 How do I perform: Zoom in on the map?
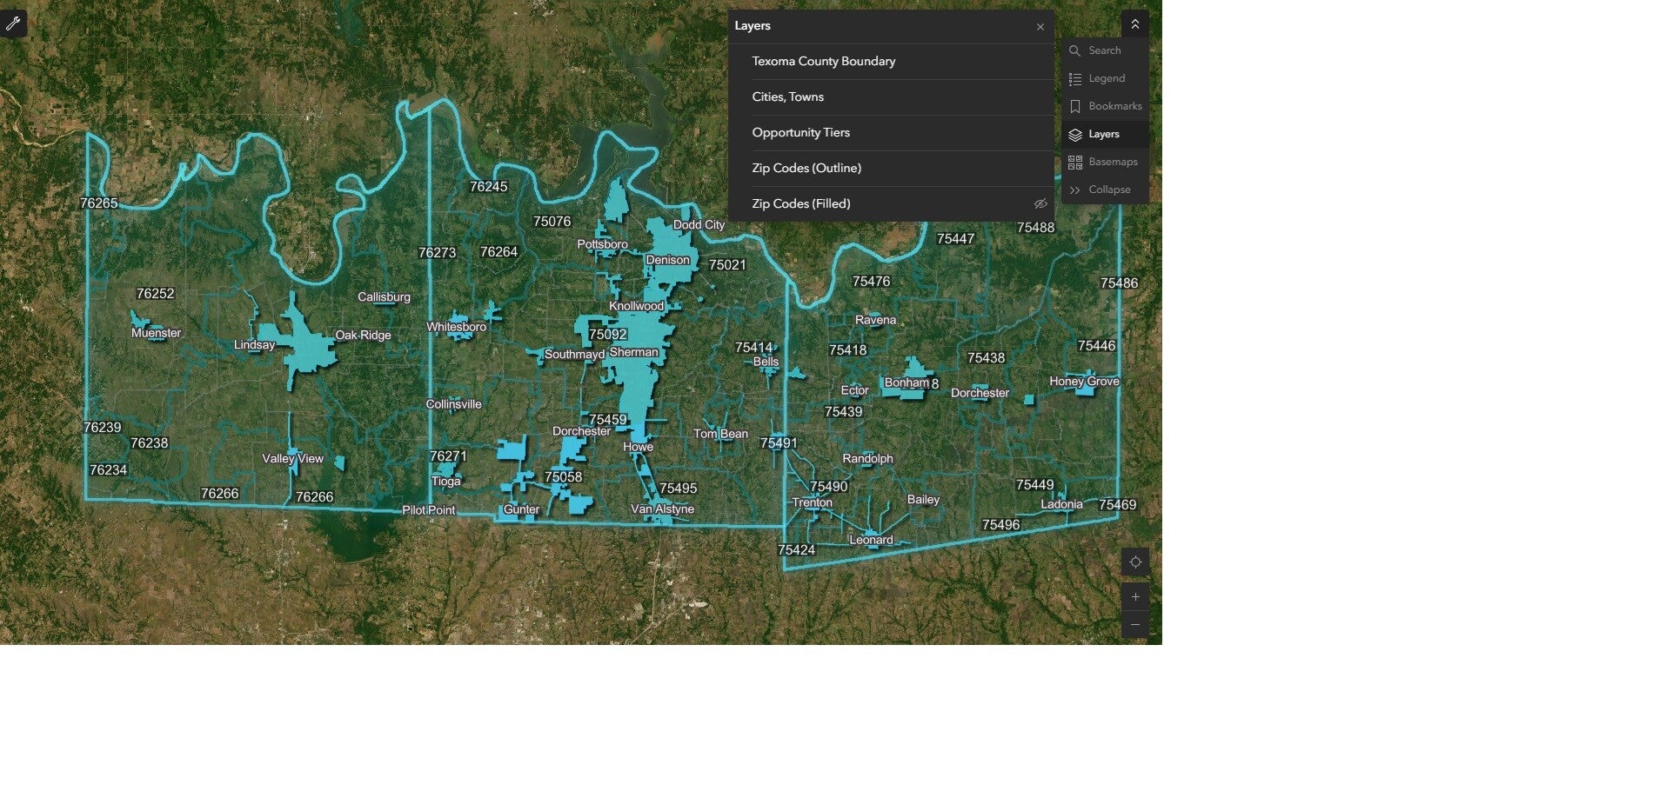pos(1134,597)
